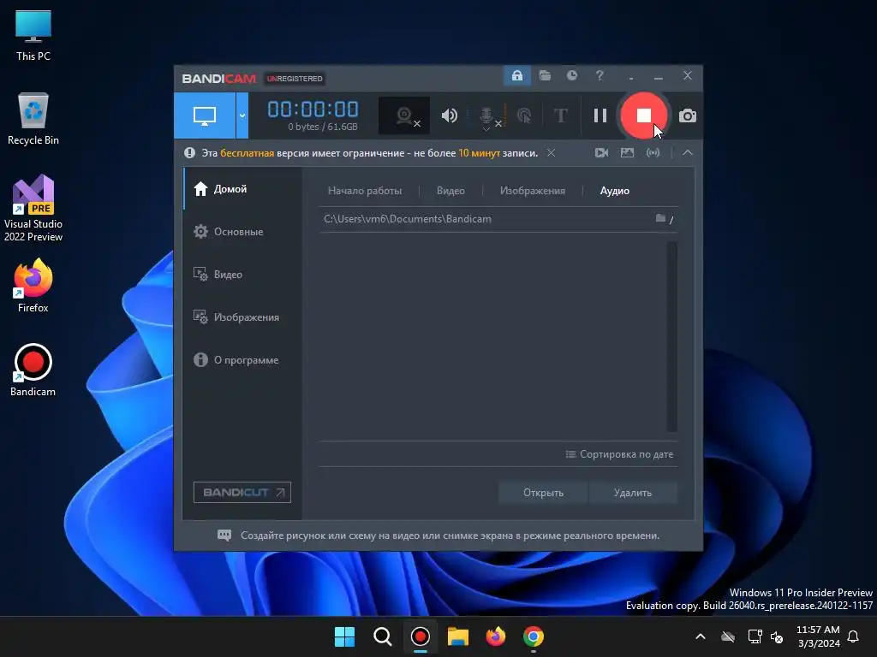Open This PC desktop icon

pyautogui.click(x=33, y=35)
